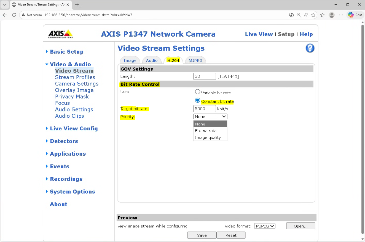Screen dimensions: 365x242
Task: Click the GOV Length input field
Action: 205,76
